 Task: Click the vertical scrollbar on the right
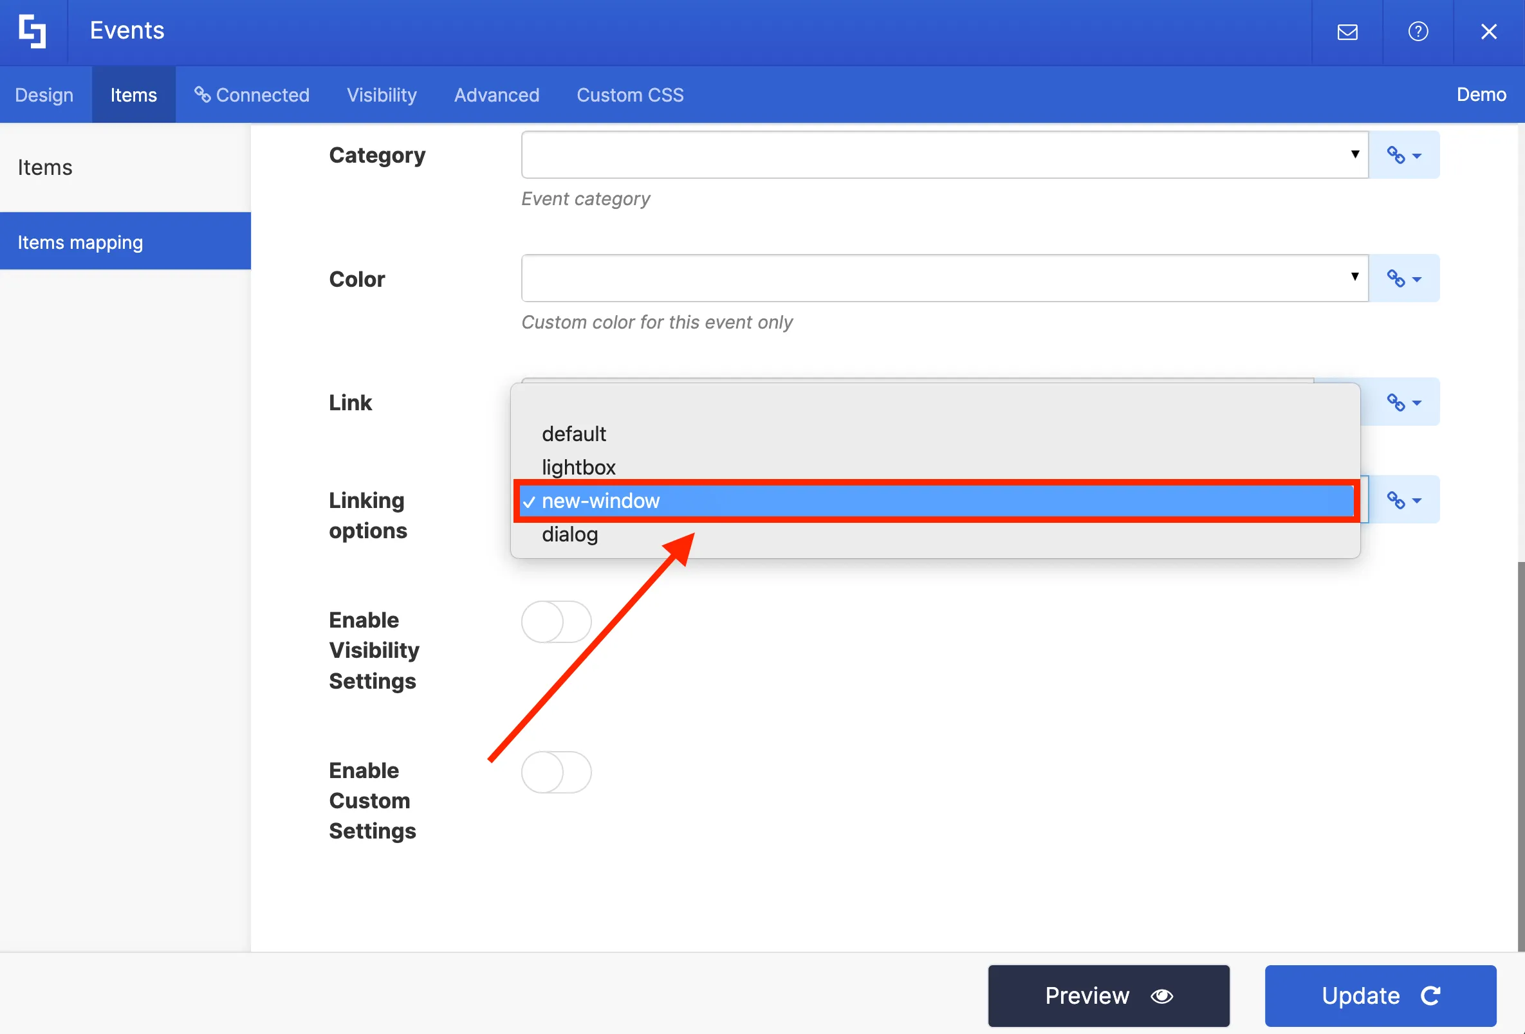click(1520, 756)
